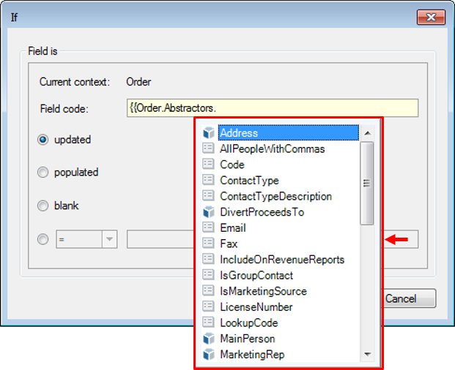Screen dimensions: 455x370
Task: Click the AllPeopleWithCommas field icon
Action: tap(208, 148)
